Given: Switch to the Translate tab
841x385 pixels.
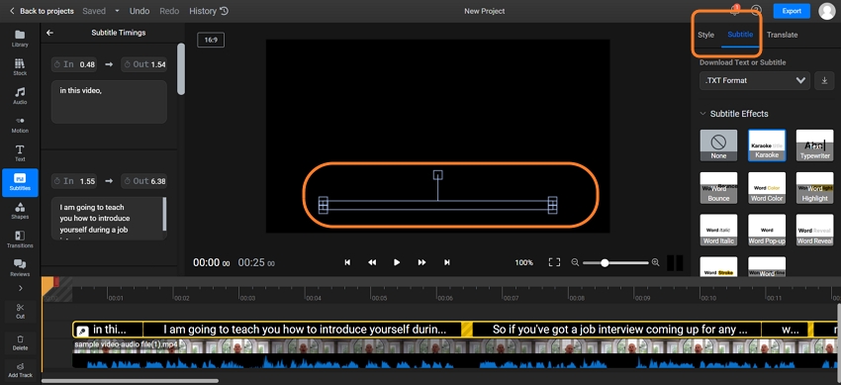Looking at the screenshot, I should click(782, 35).
